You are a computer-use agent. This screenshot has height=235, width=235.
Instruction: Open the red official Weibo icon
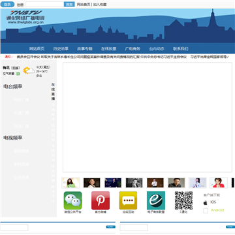pos(101,200)
